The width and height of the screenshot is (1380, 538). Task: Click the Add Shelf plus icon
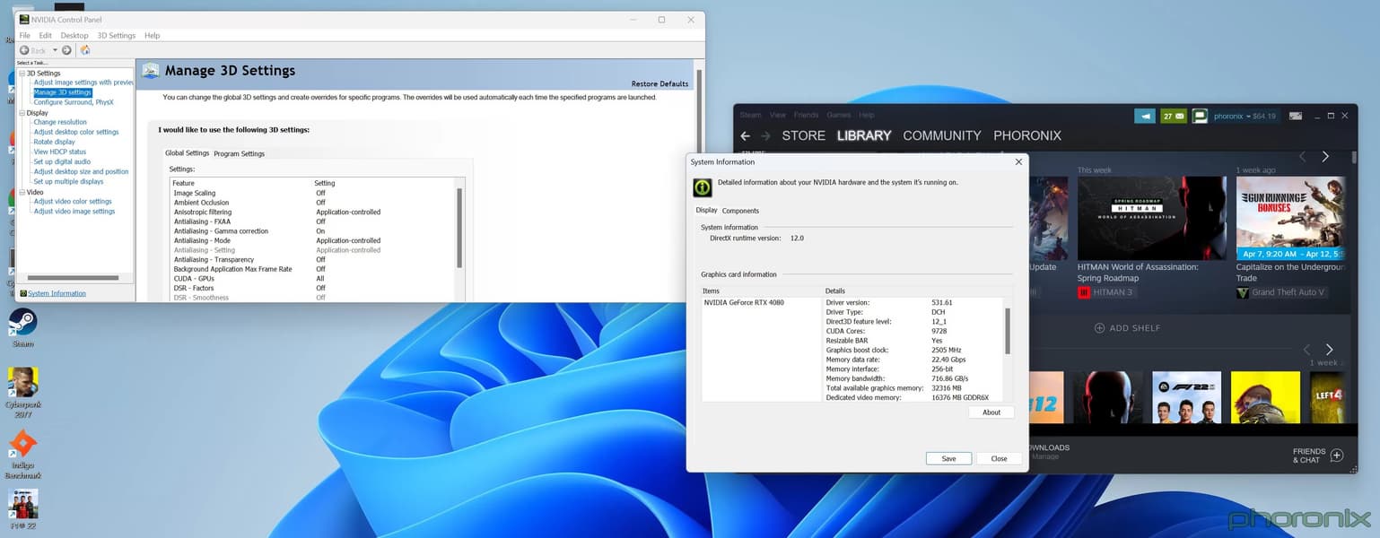(x=1099, y=328)
